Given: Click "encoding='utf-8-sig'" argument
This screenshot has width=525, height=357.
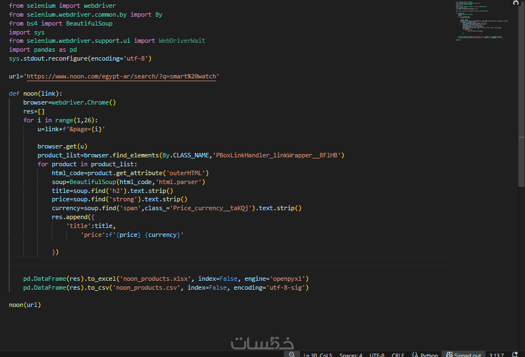Looking at the screenshot, I should [269, 287].
